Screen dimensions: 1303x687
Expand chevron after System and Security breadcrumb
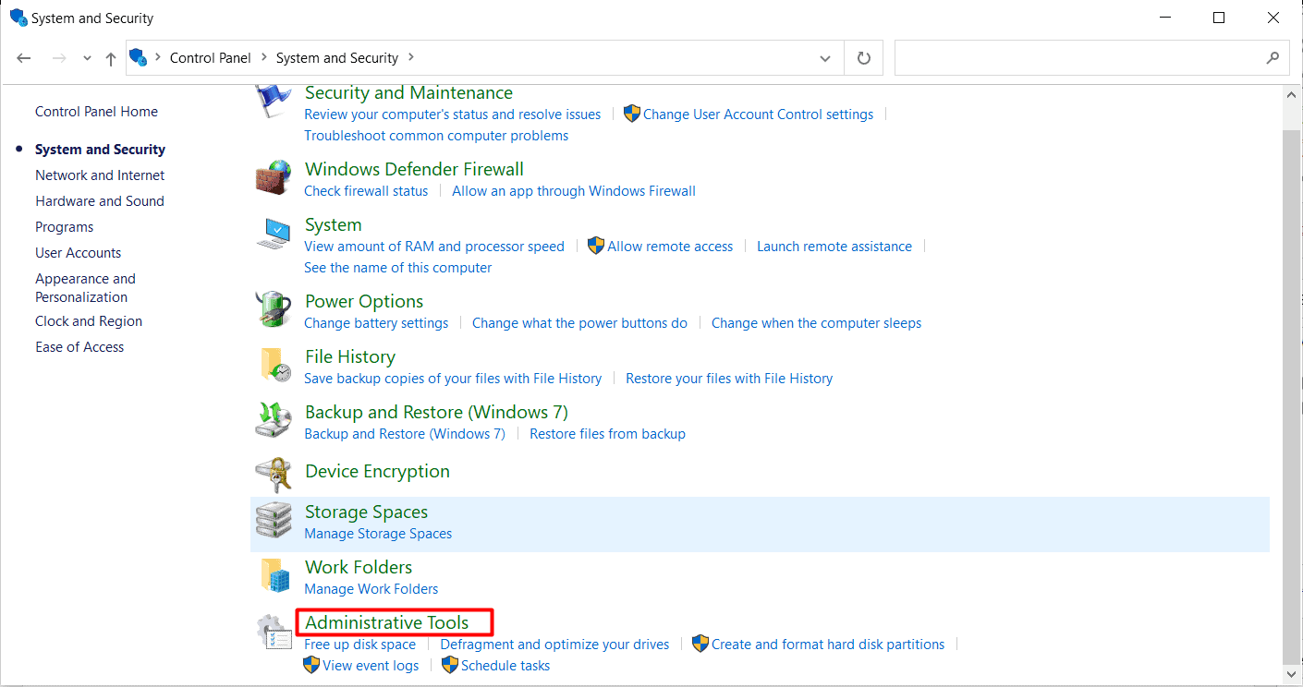click(411, 57)
